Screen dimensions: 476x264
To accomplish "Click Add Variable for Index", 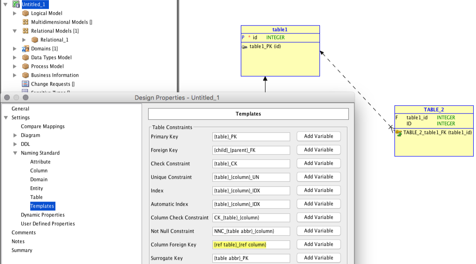I will pyautogui.click(x=319, y=190).
